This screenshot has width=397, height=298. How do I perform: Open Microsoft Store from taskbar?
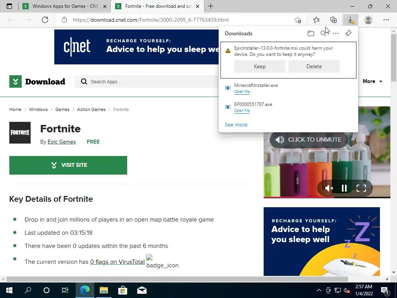(x=123, y=290)
